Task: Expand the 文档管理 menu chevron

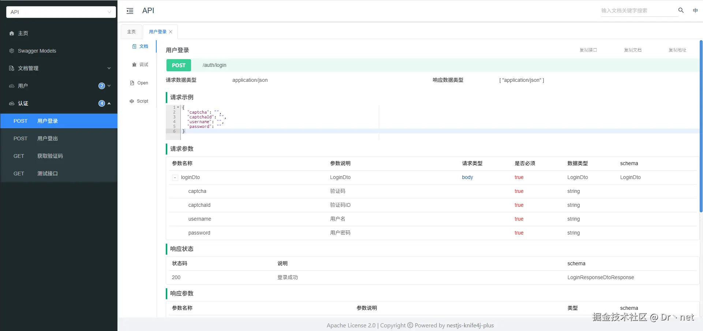Action: [109, 68]
